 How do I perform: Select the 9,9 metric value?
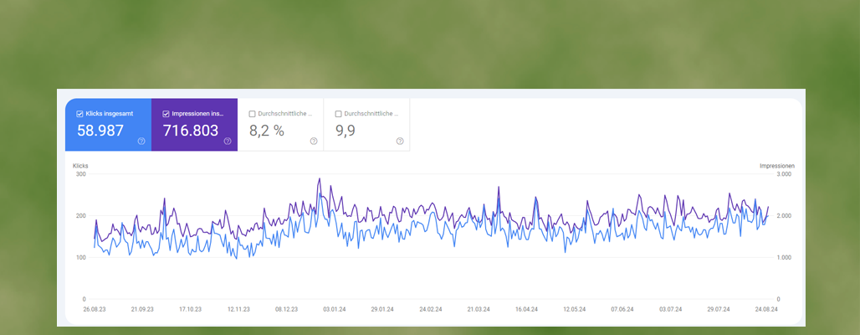(346, 131)
